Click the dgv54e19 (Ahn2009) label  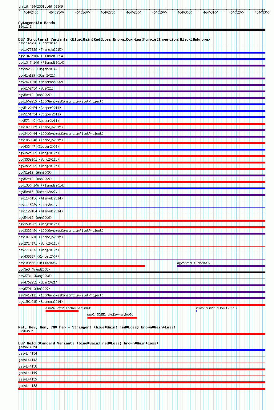(x=35, y=218)
